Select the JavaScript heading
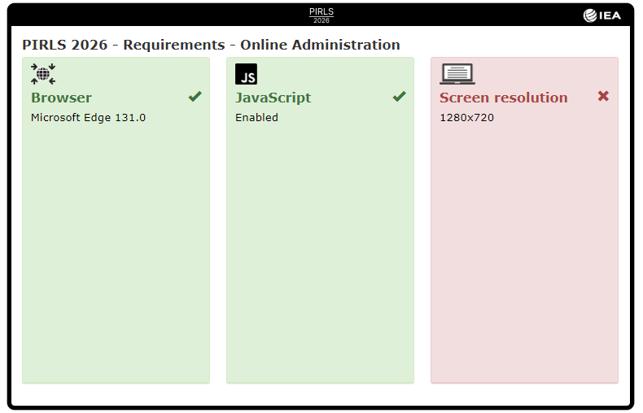This screenshot has height=413, width=643. point(273,98)
